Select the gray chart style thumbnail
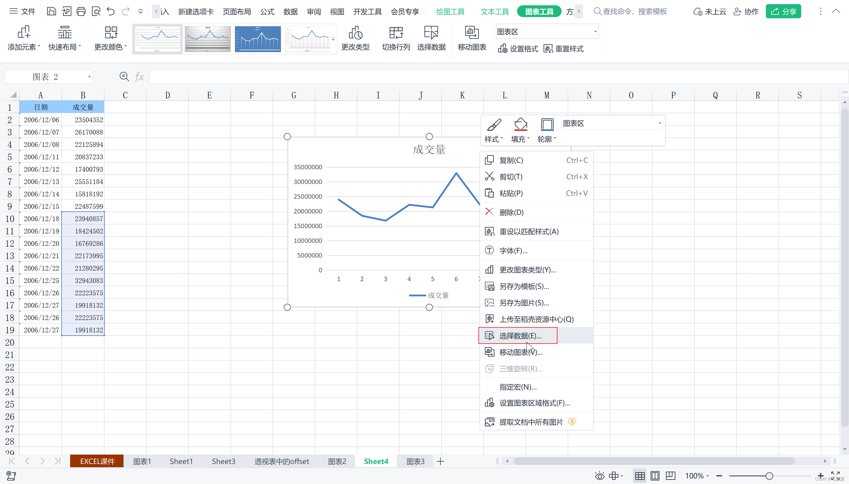The width and height of the screenshot is (849, 484). tap(208, 39)
